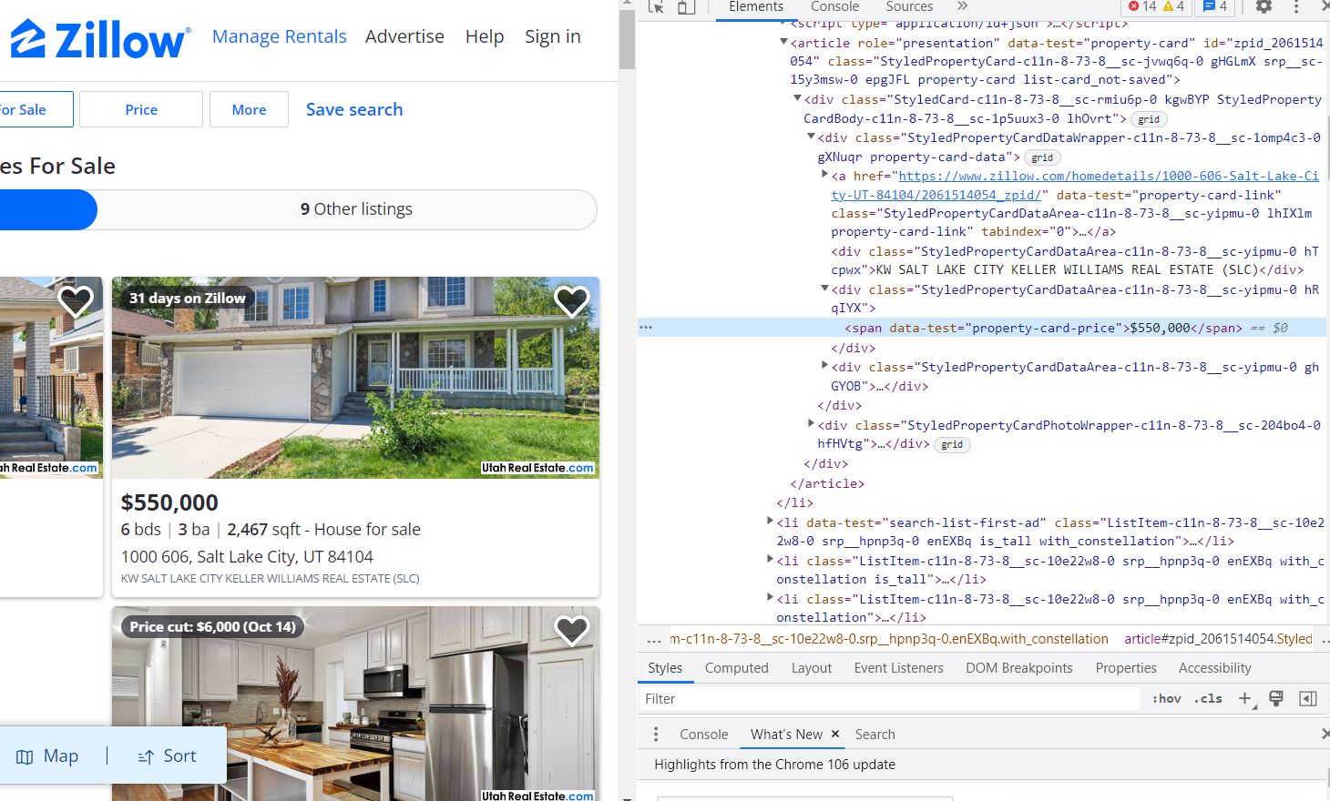
Task: Click the Zillow logo
Action: click(x=100, y=39)
